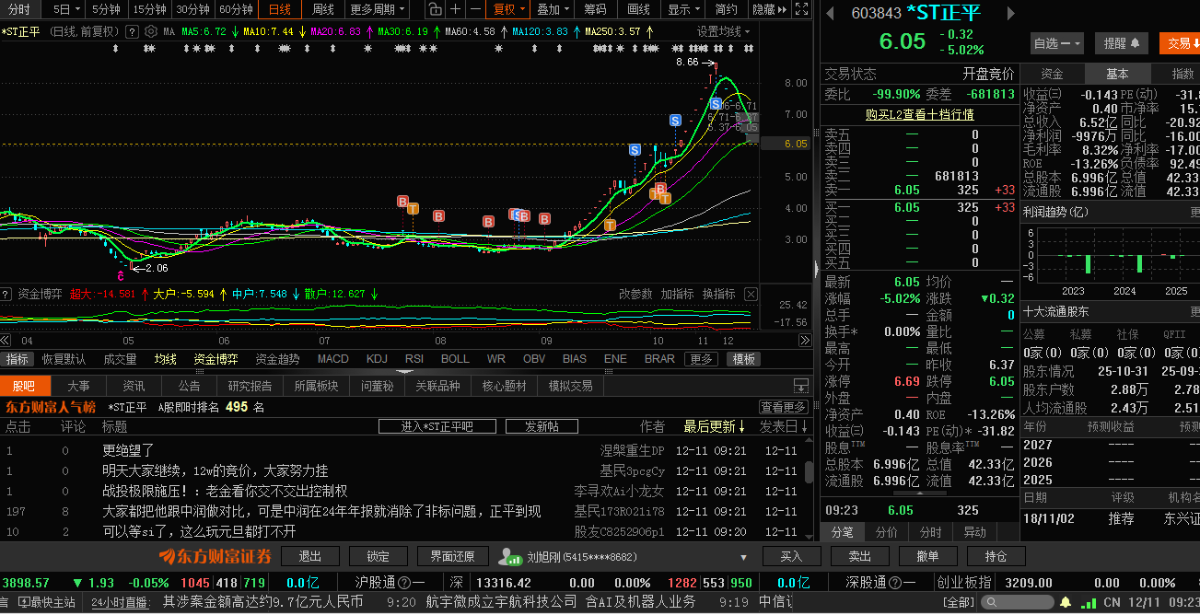
Task: Open MA settings gear icon
Action: pos(151,31)
